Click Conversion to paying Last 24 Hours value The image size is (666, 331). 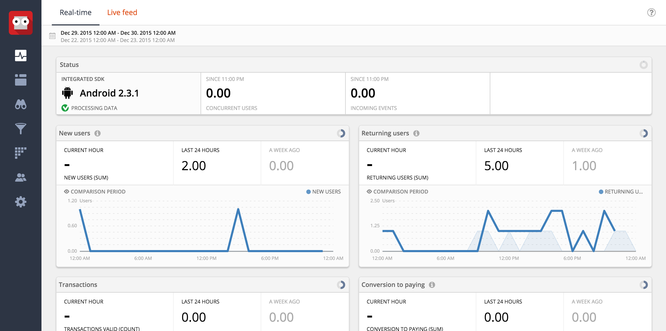[x=496, y=317]
